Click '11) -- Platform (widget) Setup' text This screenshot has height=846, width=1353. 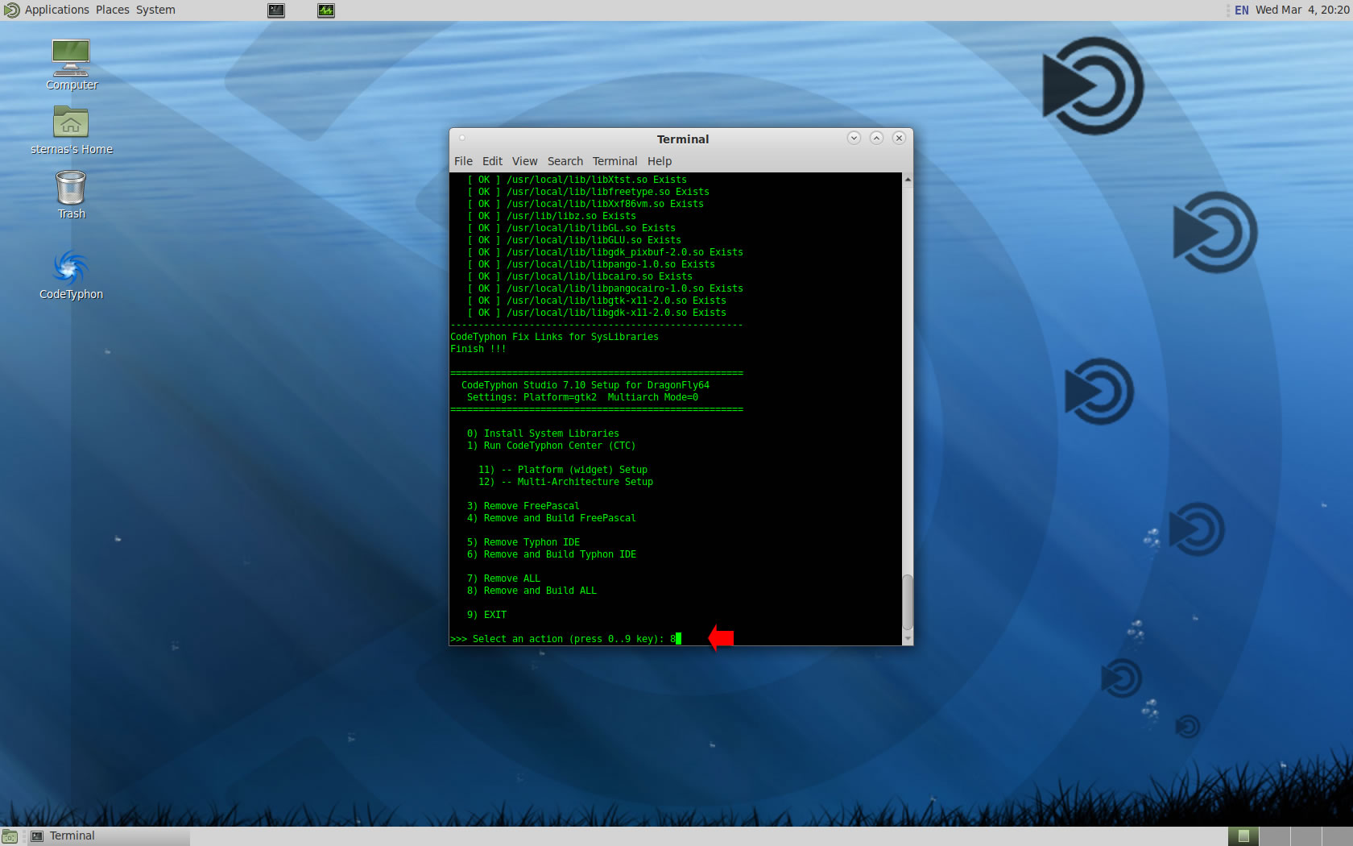pyautogui.click(x=562, y=470)
